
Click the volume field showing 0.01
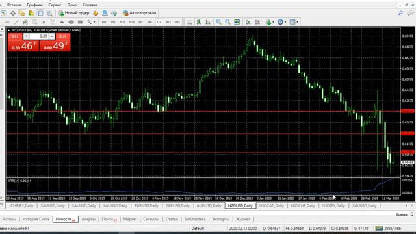point(39,36)
